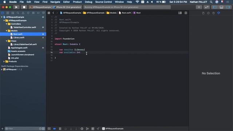Expand the APIRequest package dependency
233x131 pixels.
click(2, 70)
